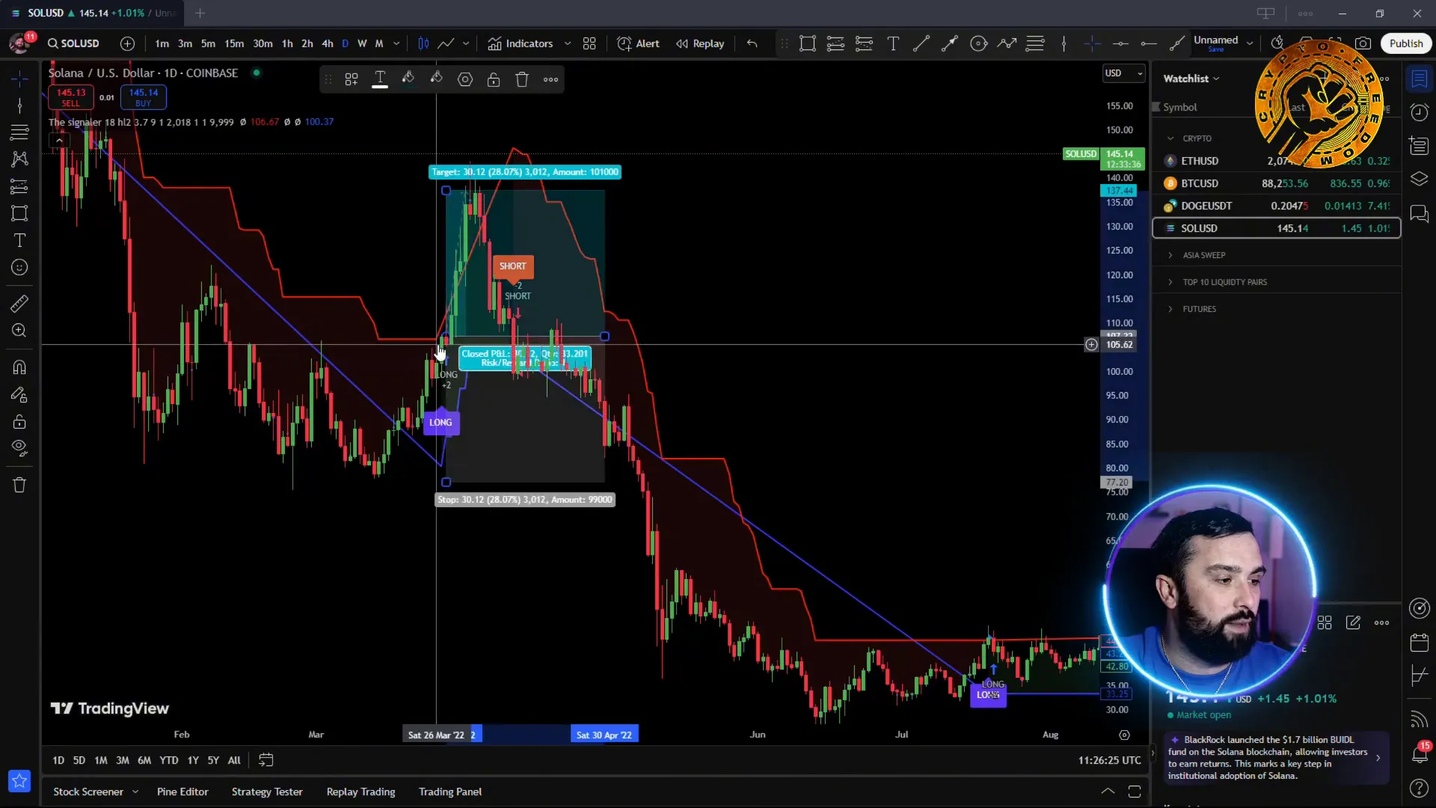Change the drawing background fill color
The height and width of the screenshot is (808, 1436).
click(437, 79)
